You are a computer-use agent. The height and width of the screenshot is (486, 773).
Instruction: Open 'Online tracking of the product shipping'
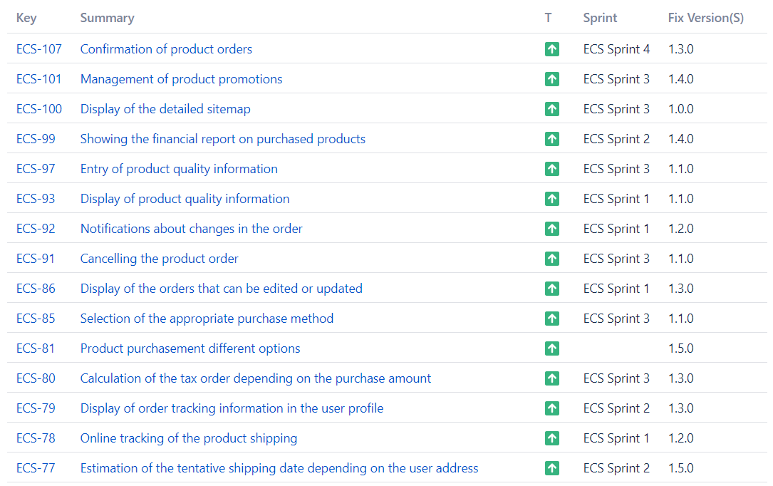[189, 438]
